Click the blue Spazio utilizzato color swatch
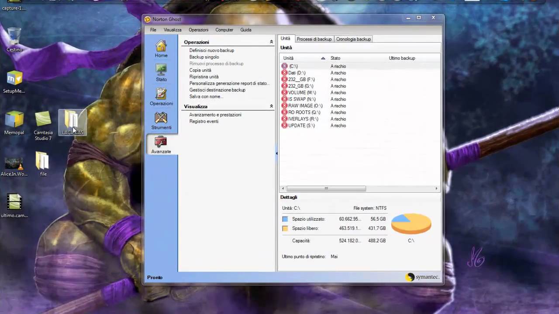 tap(285, 219)
